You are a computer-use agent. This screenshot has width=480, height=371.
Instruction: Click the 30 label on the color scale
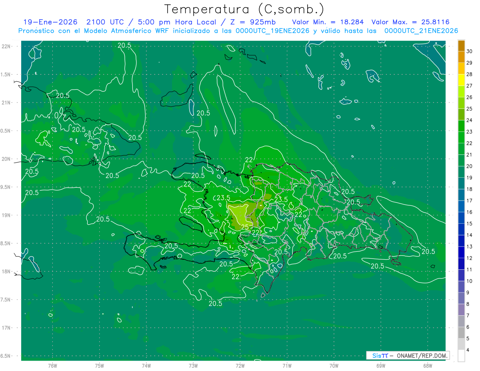[469, 52]
